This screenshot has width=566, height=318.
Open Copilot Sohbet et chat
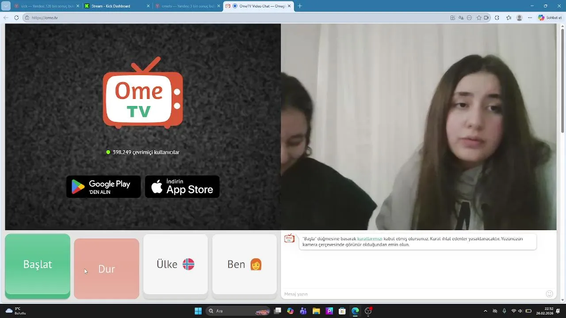(x=550, y=18)
